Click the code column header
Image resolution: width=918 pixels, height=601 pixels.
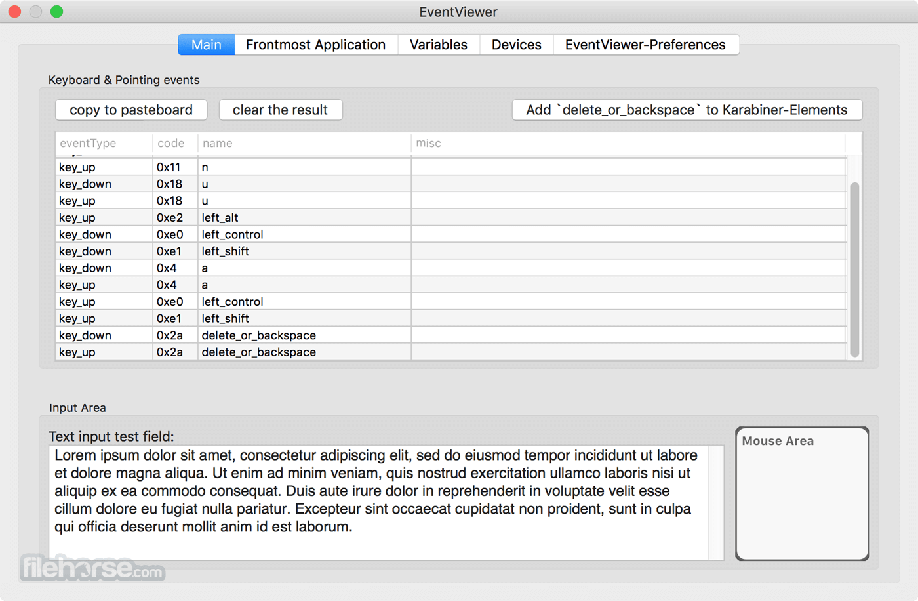[x=175, y=143]
